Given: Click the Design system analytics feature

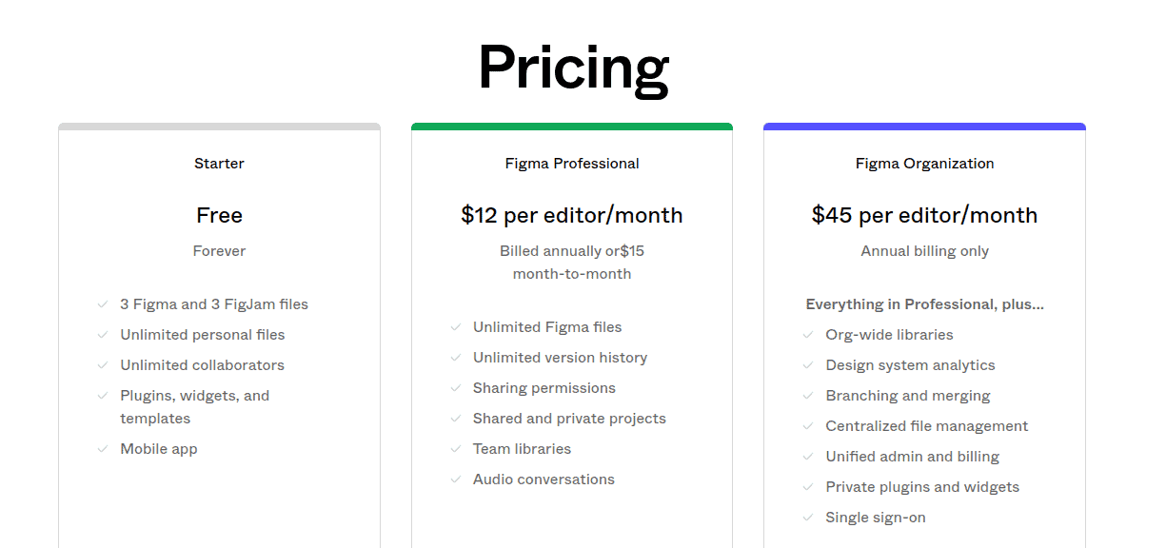Looking at the screenshot, I should 910,365.
